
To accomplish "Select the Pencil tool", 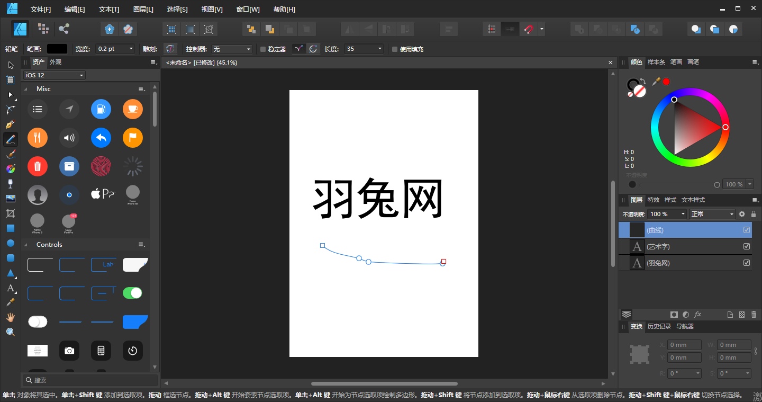I will (11, 139).
